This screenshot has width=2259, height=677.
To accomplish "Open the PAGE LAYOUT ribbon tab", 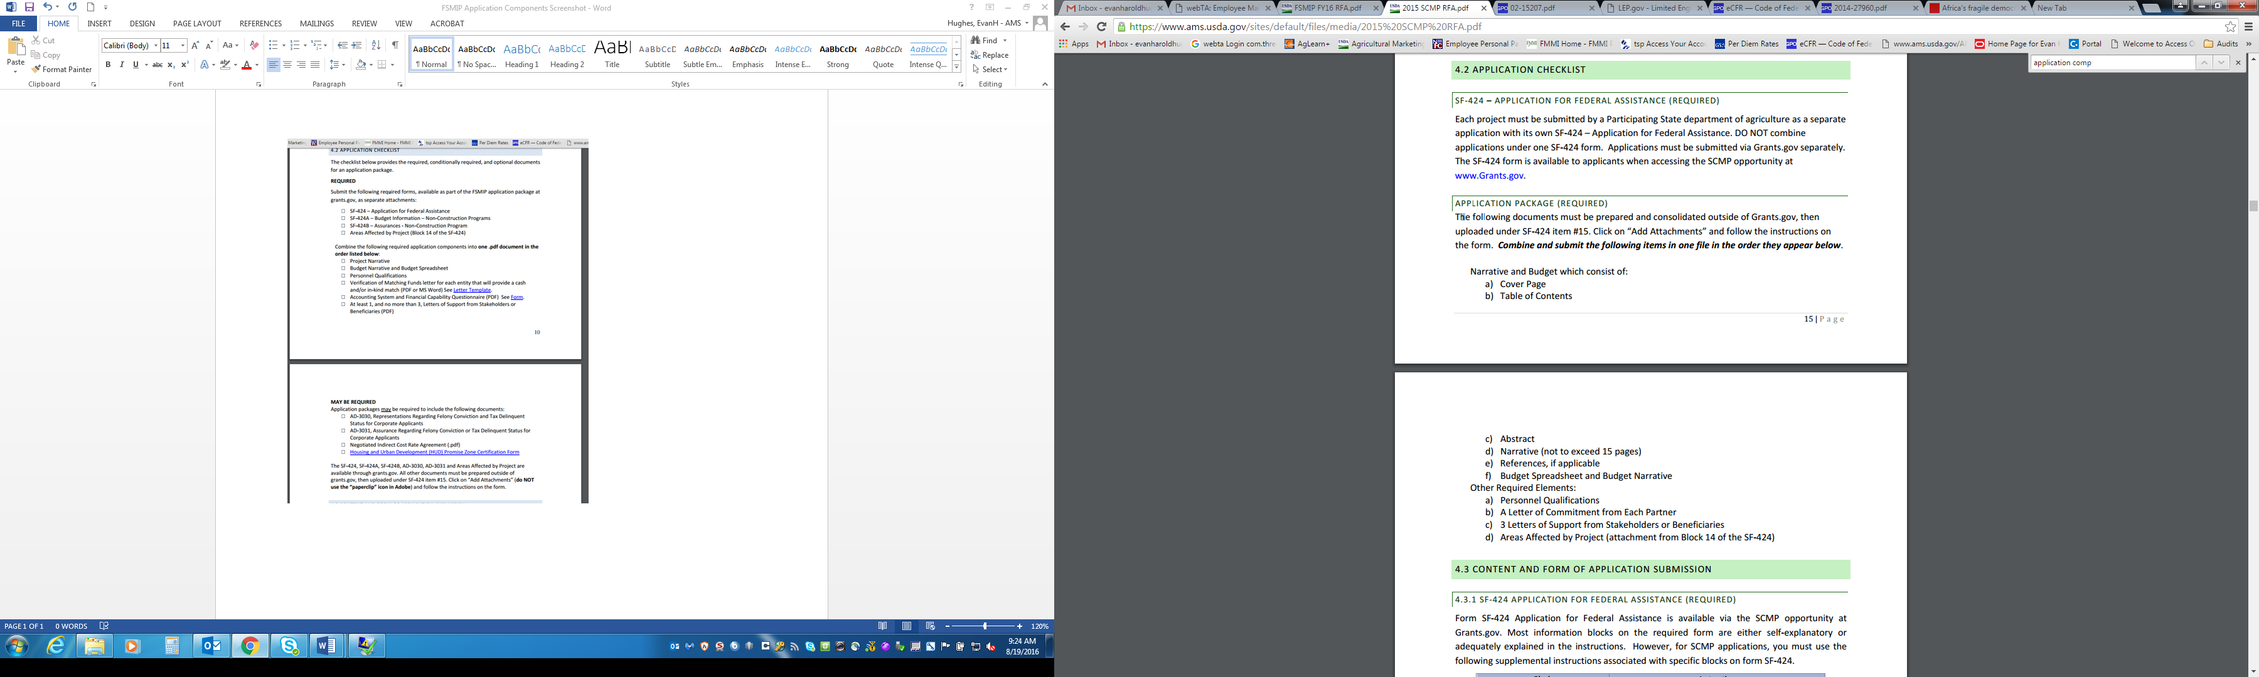I will point(196,24).
